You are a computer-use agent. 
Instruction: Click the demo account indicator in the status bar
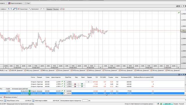168,104
